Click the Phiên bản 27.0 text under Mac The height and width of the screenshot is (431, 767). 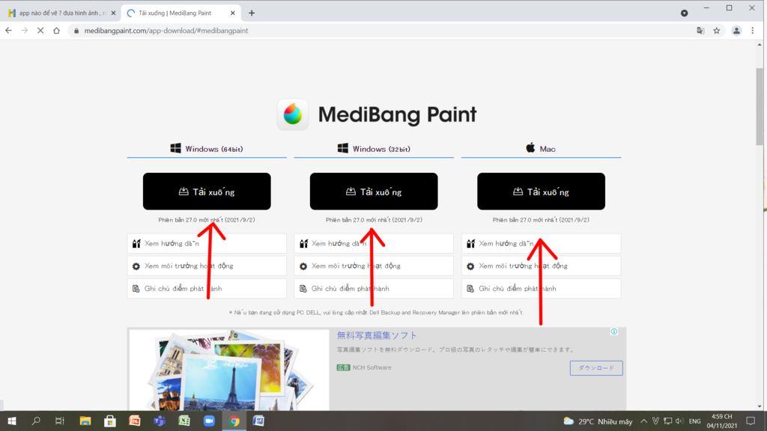pos(541,220)
